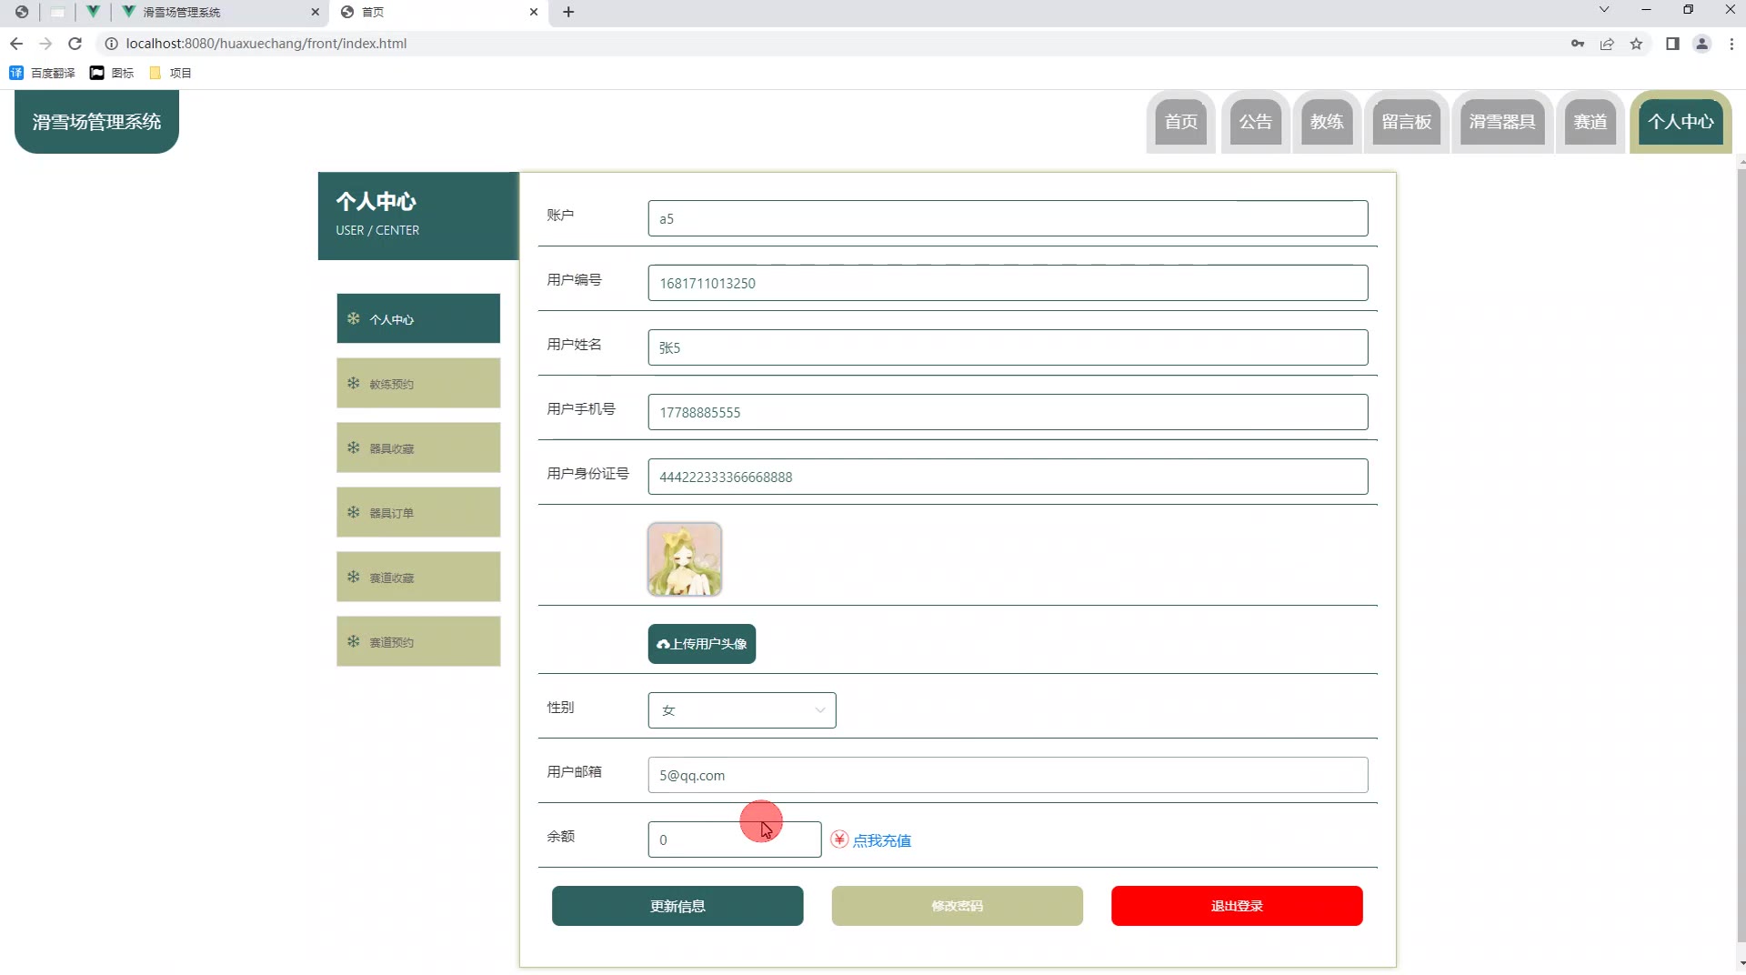Click the USER / CENTER subtitle text
The width and height of the screenshot is (1746, 975).
(x=377, y=230)
